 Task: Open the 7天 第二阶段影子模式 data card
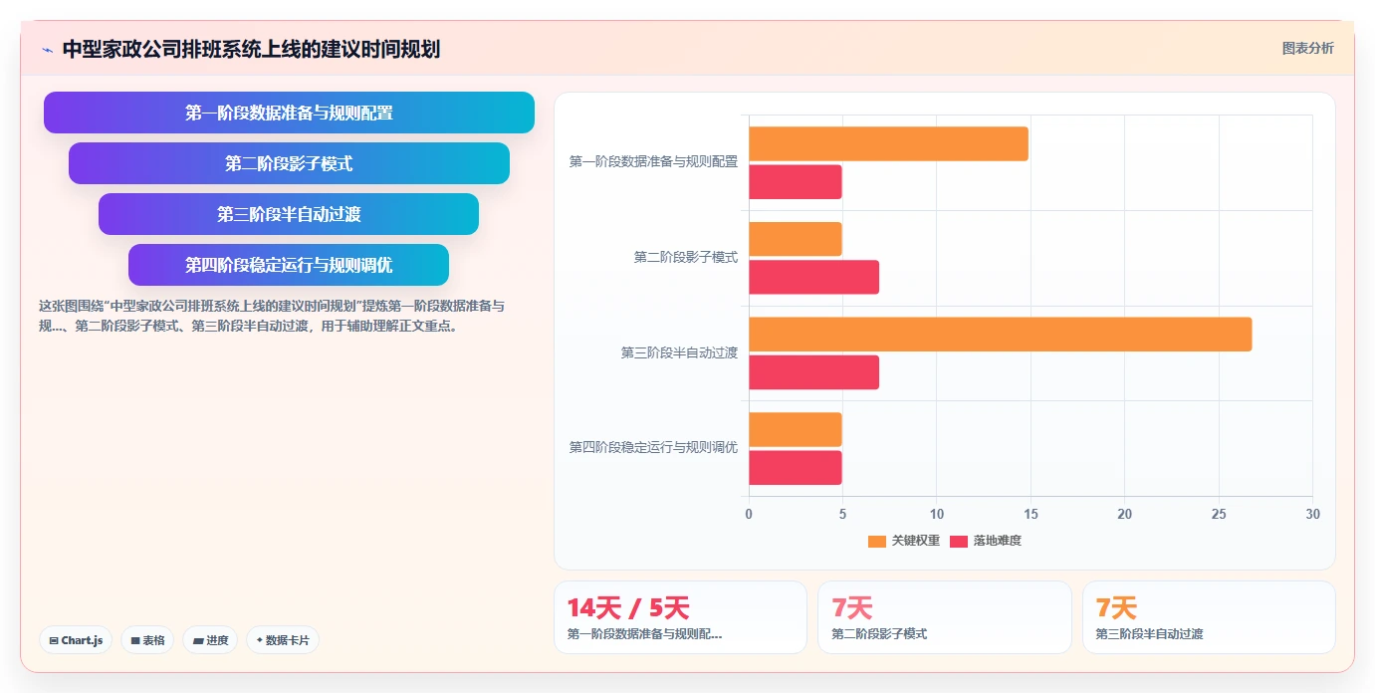(945, 617)
